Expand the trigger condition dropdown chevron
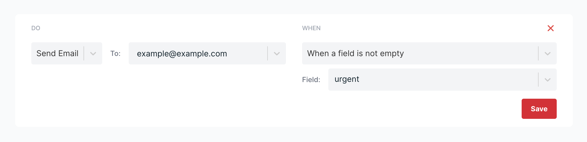 547,54
